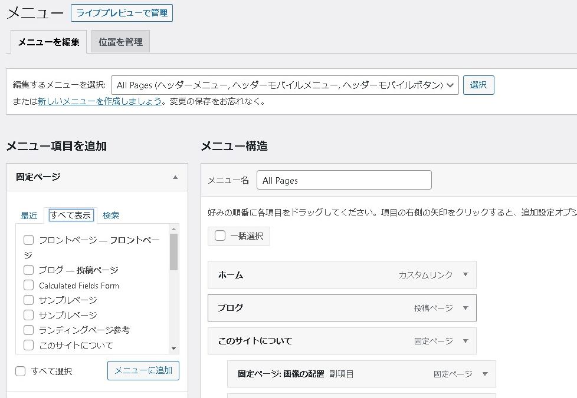Open the 検索 tab in page list
The image size is (577, 398).
tap(111, 215)
